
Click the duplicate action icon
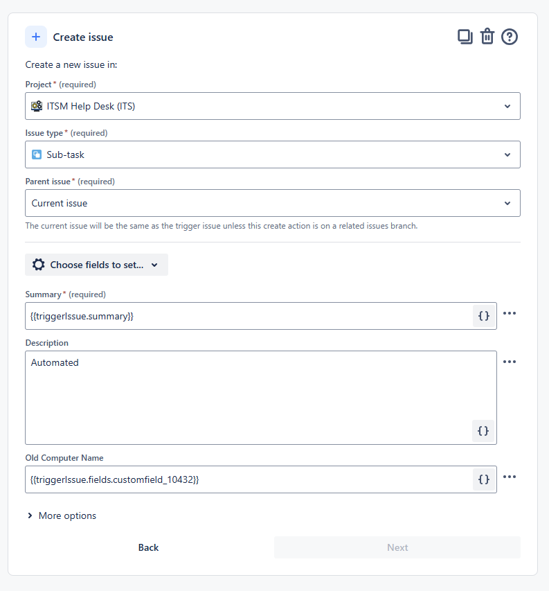[x=465, y=37]
